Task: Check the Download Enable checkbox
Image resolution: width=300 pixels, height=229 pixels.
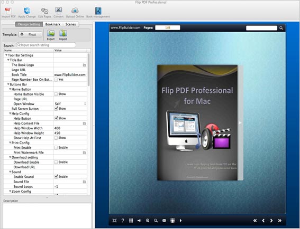Action: pyautogui.click(x=56, y=162)
